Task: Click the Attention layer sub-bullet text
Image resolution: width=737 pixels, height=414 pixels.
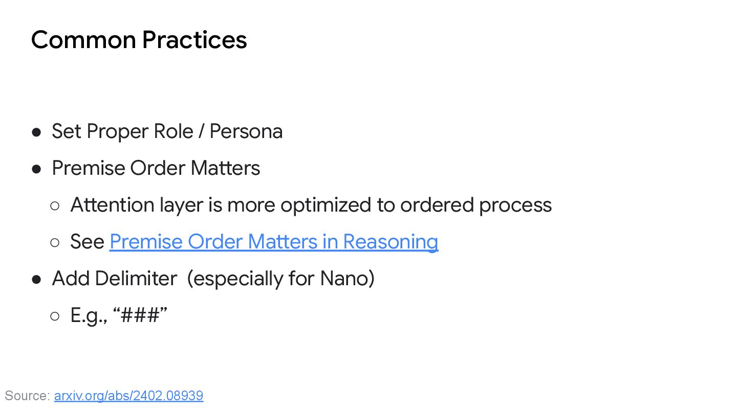Action: coord(311,205)
